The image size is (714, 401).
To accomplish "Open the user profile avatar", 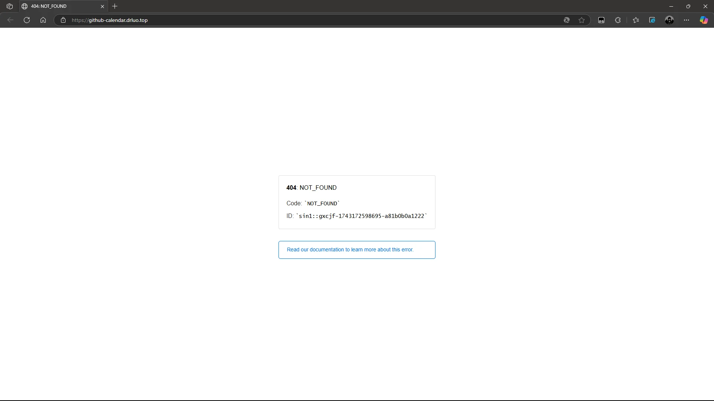I will (x=669, y=20).
